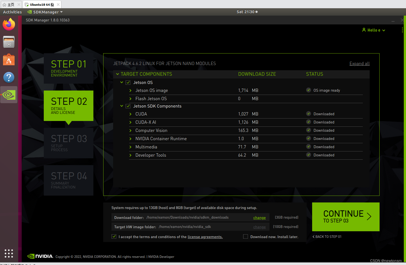Expand the Flash Jetson OS row
Image resolution: width=406 pixels, height=265 pixels.
[x=130, y=99]
